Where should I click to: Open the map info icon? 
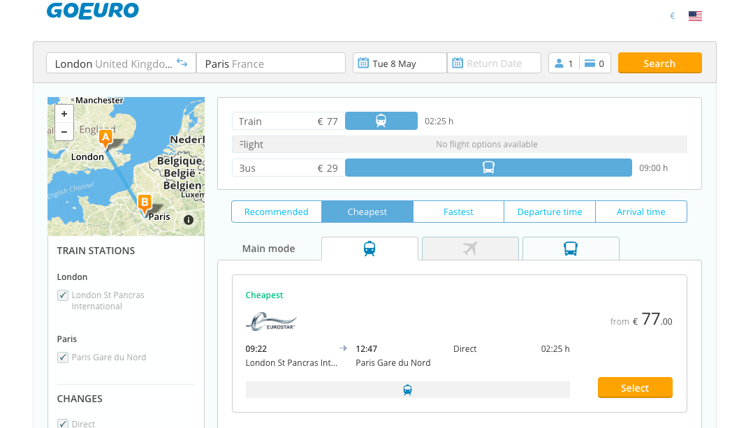[189, 220]
